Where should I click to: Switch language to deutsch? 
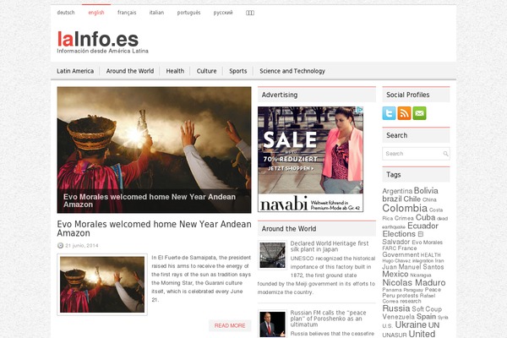pyautogui.click(x=66, y=13)
